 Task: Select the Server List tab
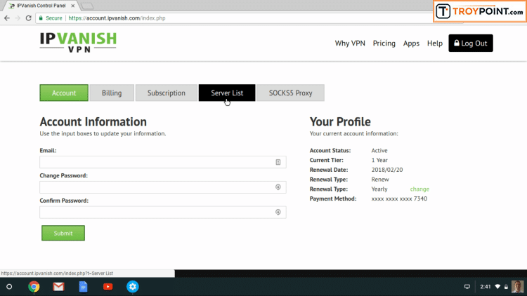pos(227,93)
